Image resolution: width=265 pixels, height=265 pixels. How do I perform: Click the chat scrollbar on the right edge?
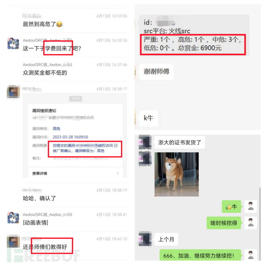tap(260, 224)
